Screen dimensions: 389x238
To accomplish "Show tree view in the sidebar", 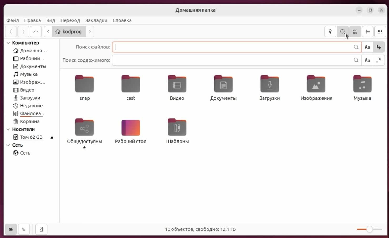I will (24, 229).
